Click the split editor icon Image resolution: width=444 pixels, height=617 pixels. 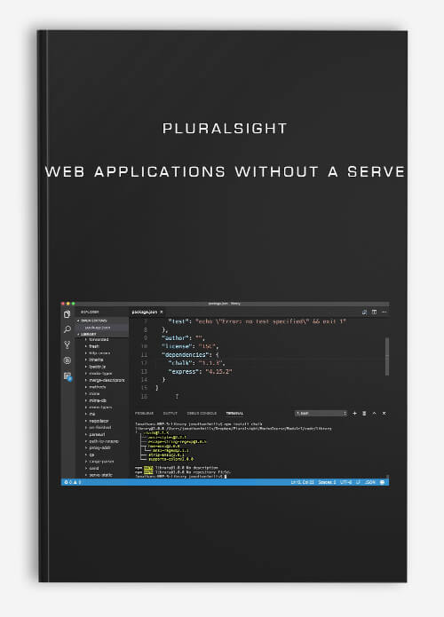[x=375, y=312]
